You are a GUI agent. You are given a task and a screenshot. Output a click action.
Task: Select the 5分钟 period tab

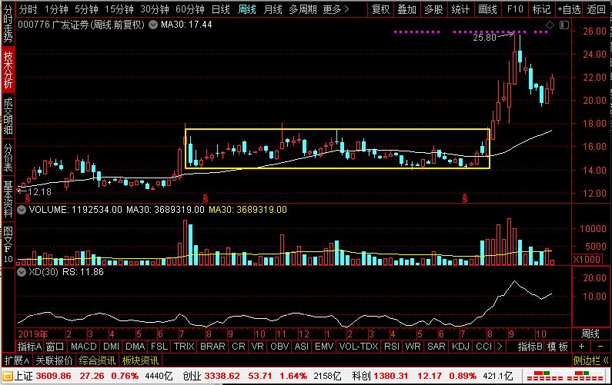[87, 9]
